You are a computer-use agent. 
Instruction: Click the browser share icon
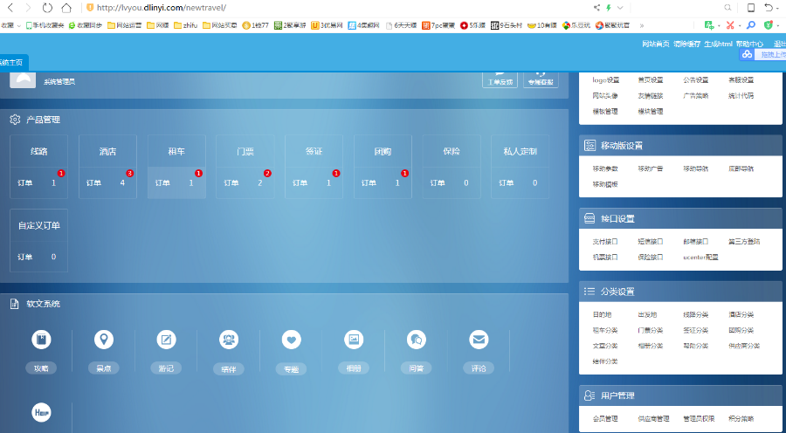596,8
